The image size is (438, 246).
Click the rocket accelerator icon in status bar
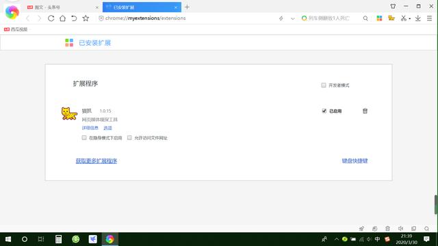[x=361, y=229]
